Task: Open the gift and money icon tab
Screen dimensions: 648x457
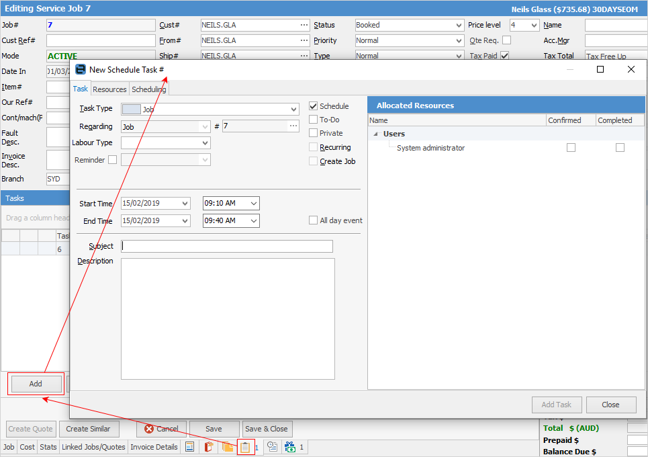Action: (x=290, y=447)
